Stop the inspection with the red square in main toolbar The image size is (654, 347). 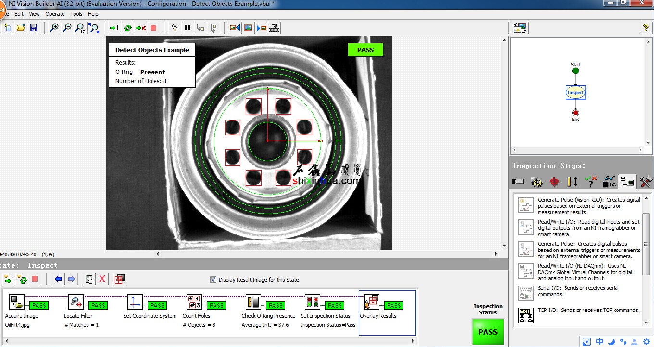click(153, 28)
